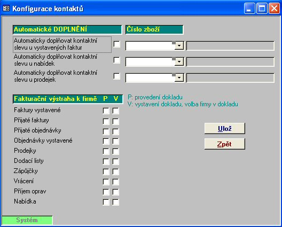Tick V checkbox for Dodací listy

tap(116, 162)
